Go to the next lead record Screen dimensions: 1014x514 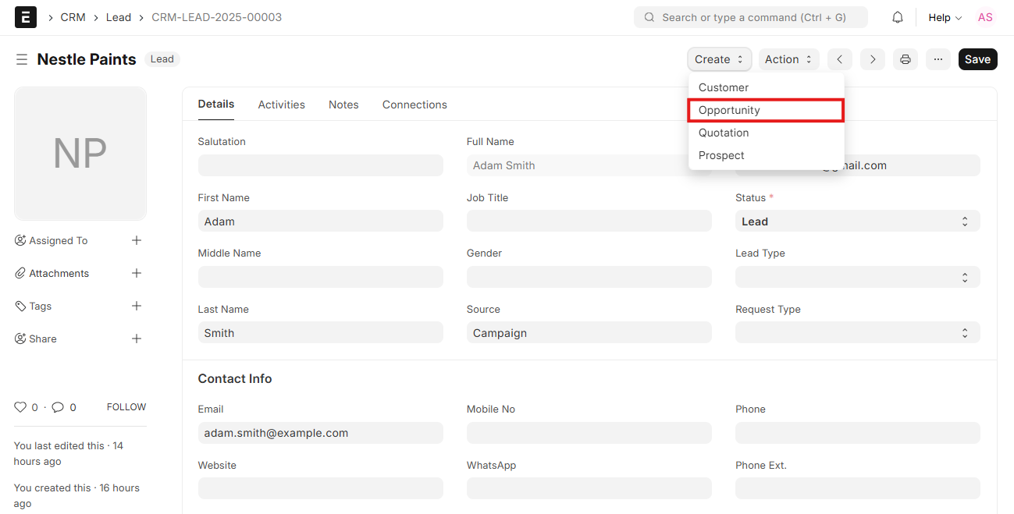(873, 59)
